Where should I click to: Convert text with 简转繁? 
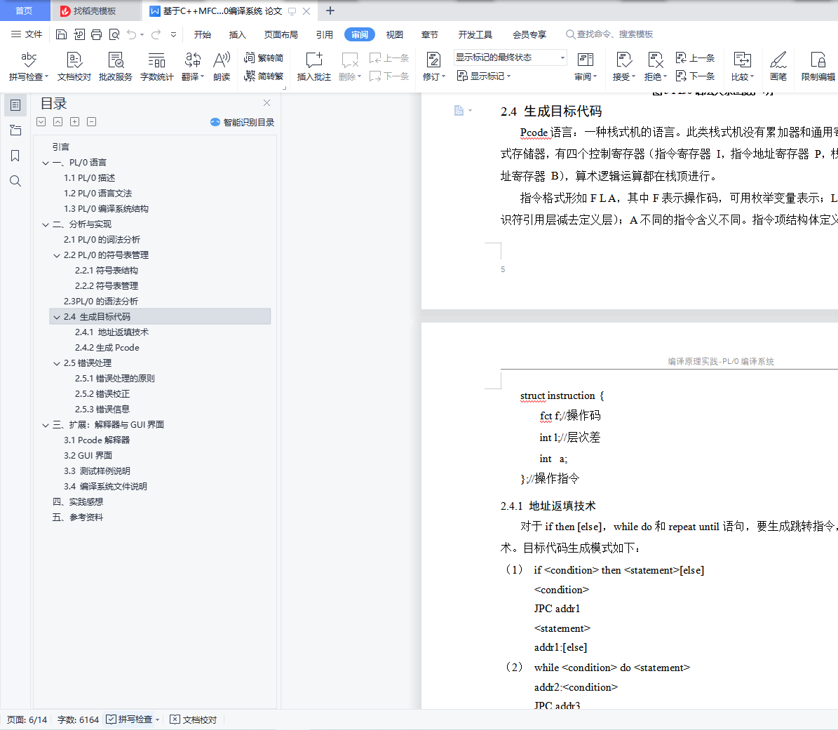pos(264,76)
